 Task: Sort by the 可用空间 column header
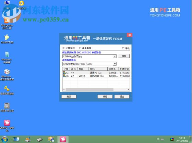tap(124, 69)
